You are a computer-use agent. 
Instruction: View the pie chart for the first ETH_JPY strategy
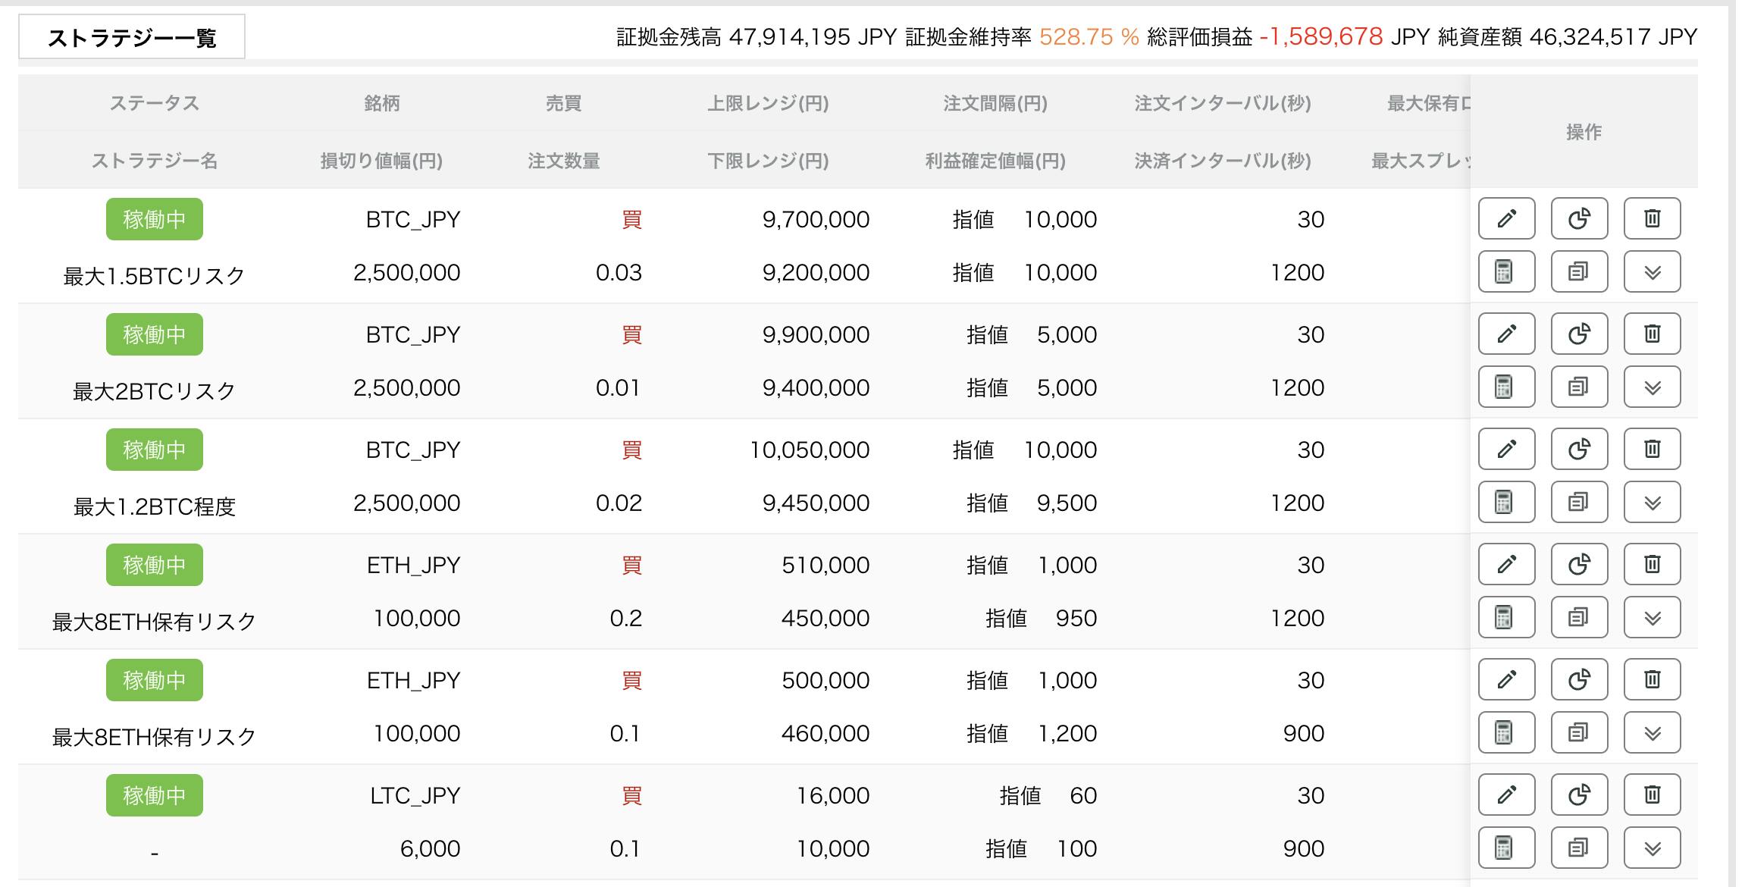[1579, 564]
